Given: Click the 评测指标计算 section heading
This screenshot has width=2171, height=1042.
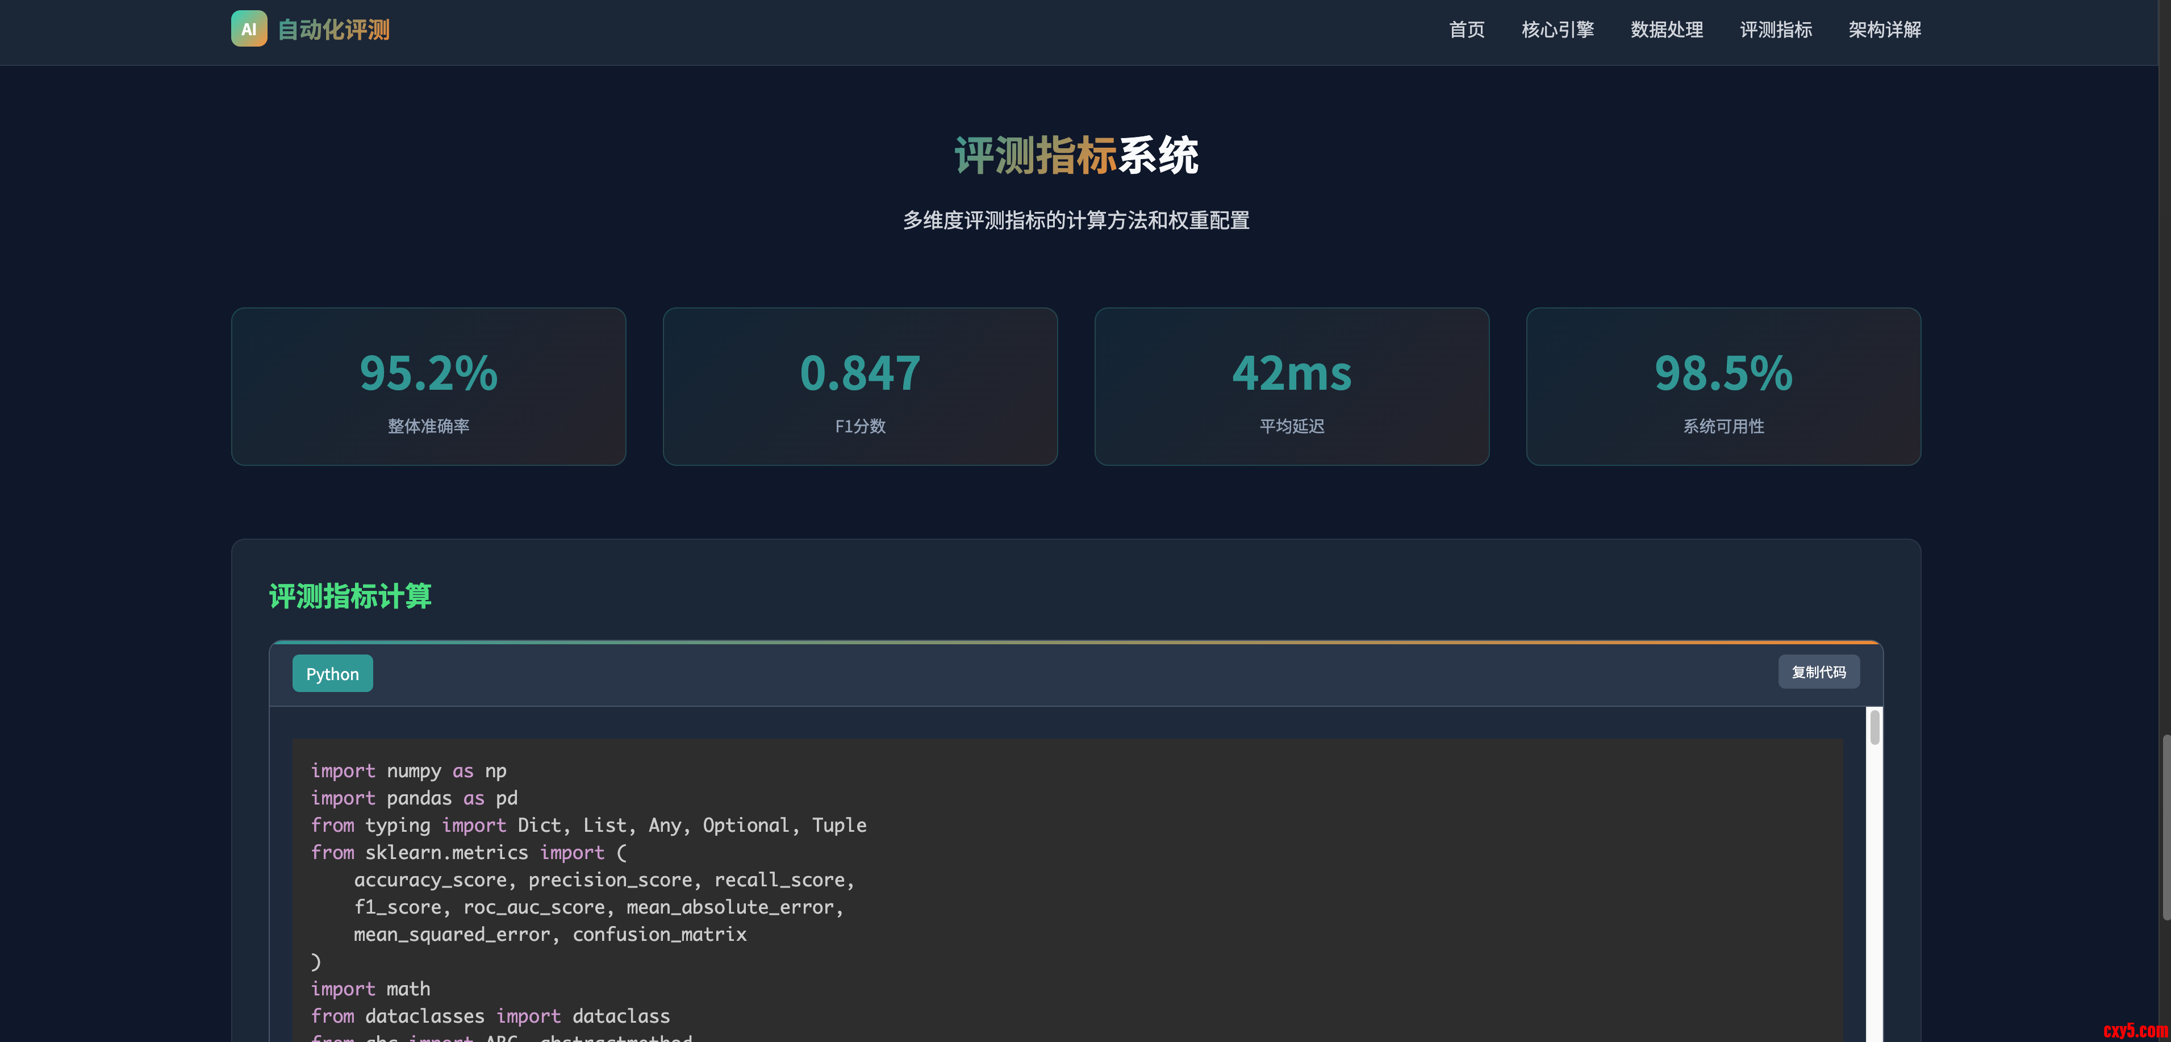Looking at the screenshot, I should point(350,596).
